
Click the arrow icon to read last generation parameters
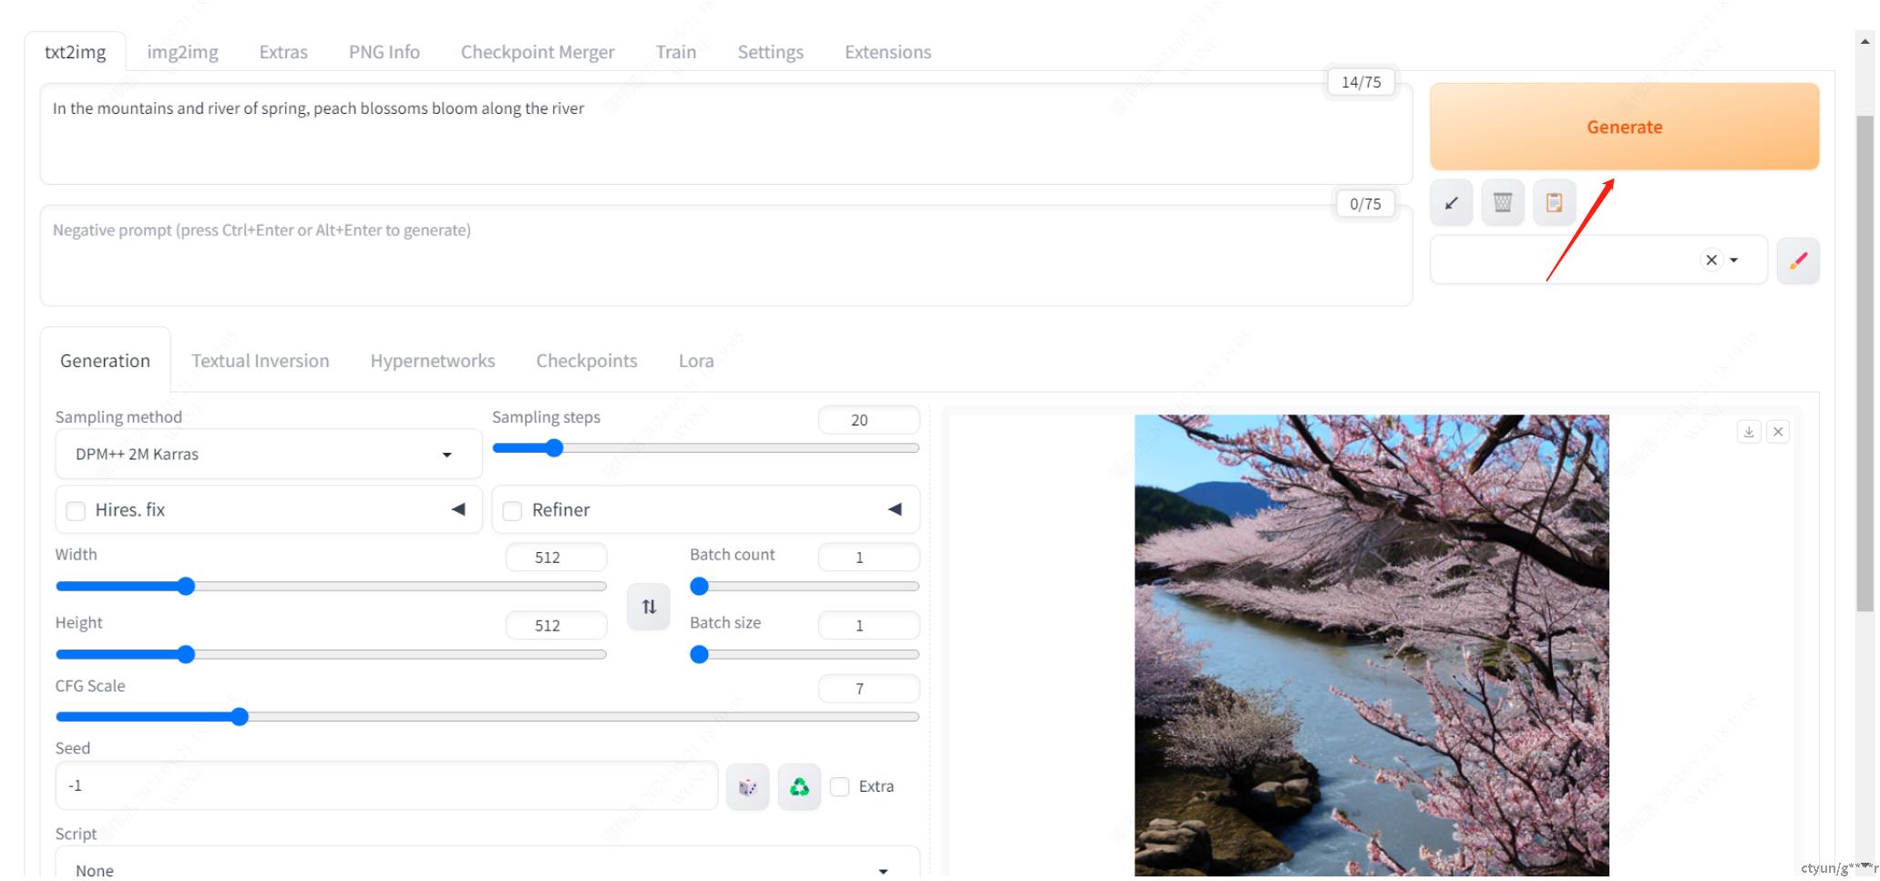pos(1451,203)
